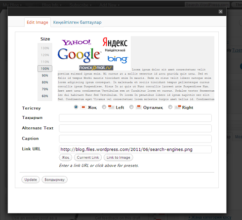The image size is (242, 220).
Task: Close the Edit Image dialog
Action: (x=220, y=11)
